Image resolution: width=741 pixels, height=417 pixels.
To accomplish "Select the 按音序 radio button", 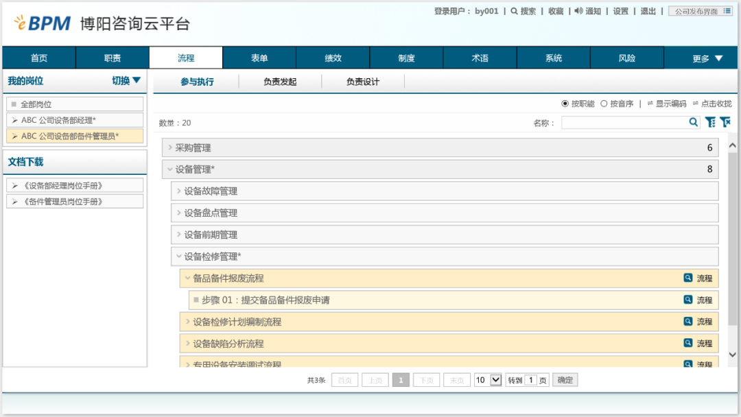I will pyautogui.click(x=604, y=104).
